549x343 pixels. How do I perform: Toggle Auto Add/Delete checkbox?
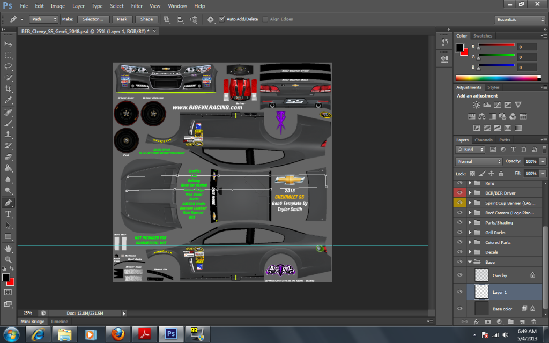(221, 19)
